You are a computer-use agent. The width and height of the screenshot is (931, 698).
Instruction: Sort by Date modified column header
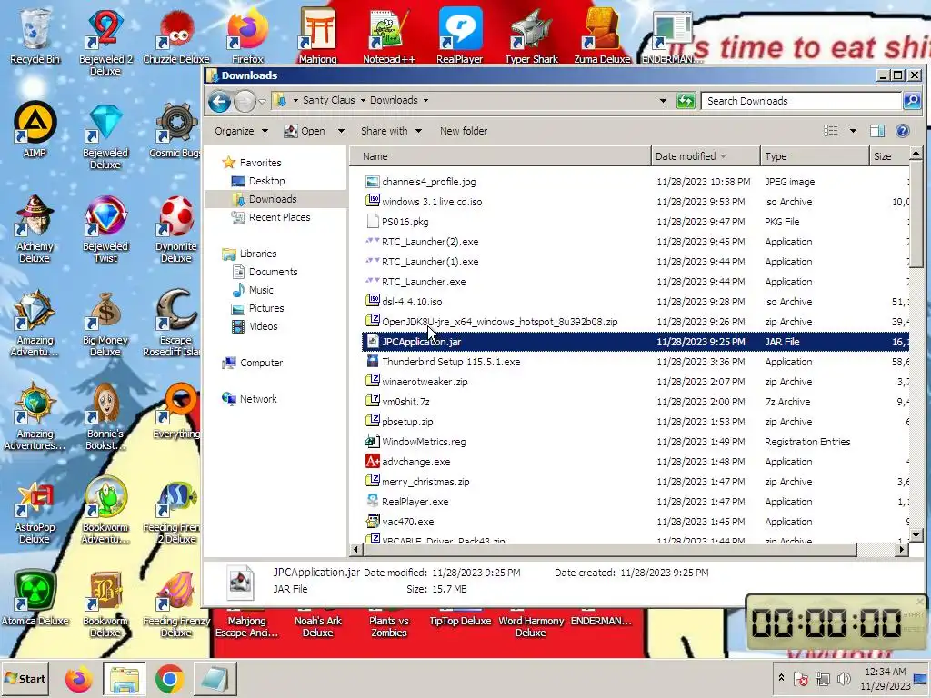[706, 156]
